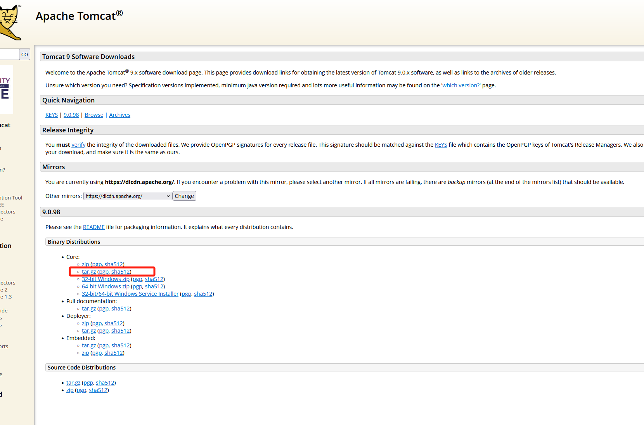
Task: Open the Archives link
Action: pos(119,115)
